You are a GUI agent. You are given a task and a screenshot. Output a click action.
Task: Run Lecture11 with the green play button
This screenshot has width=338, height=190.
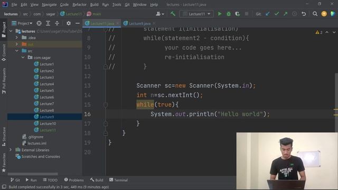220,14
